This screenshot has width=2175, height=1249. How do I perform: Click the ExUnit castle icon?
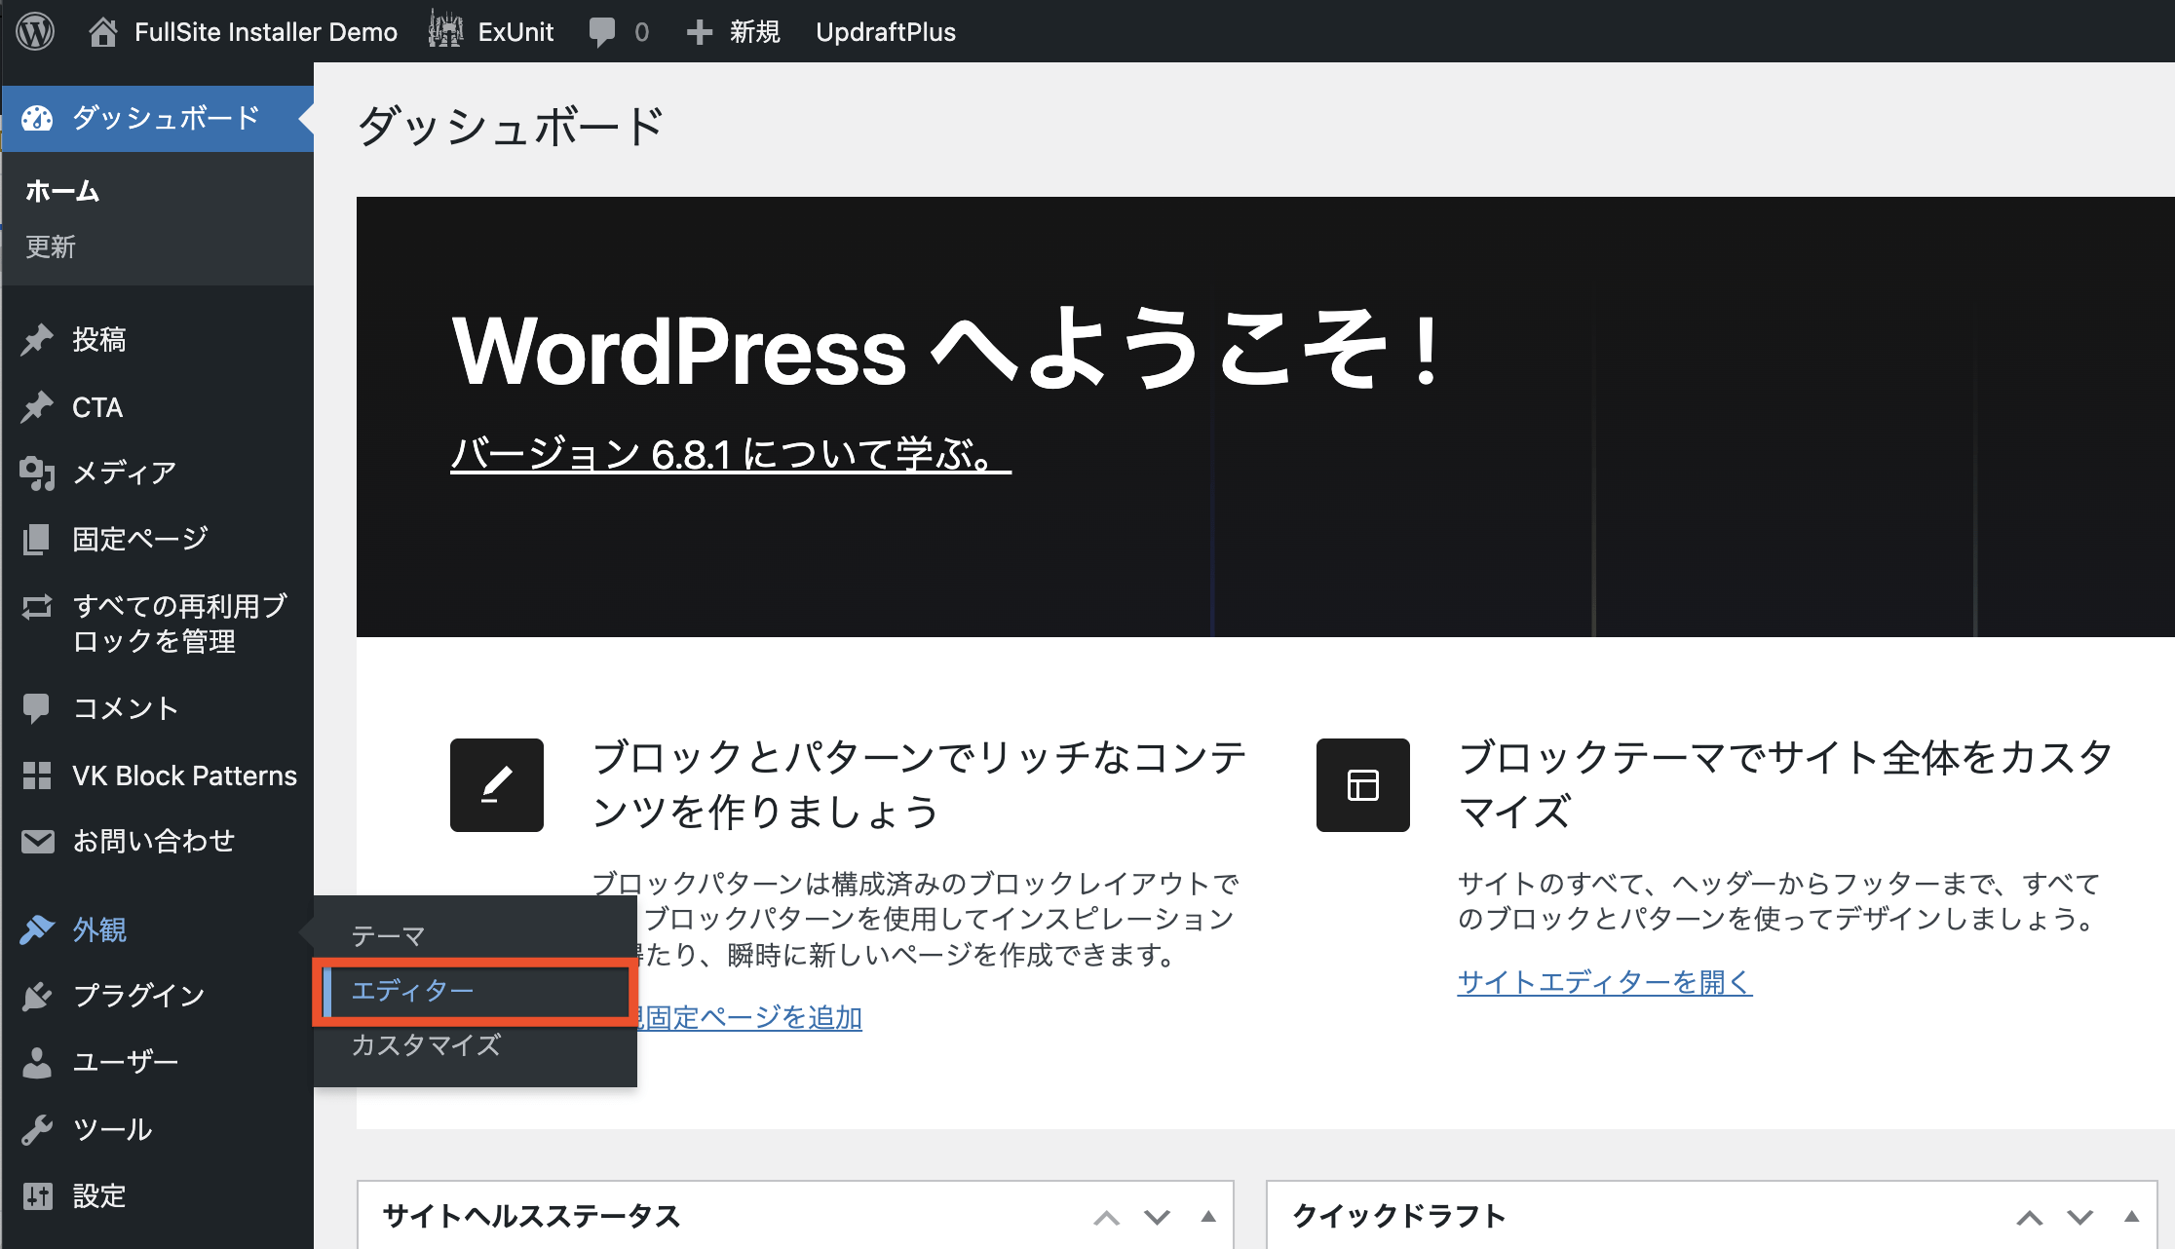445,30
